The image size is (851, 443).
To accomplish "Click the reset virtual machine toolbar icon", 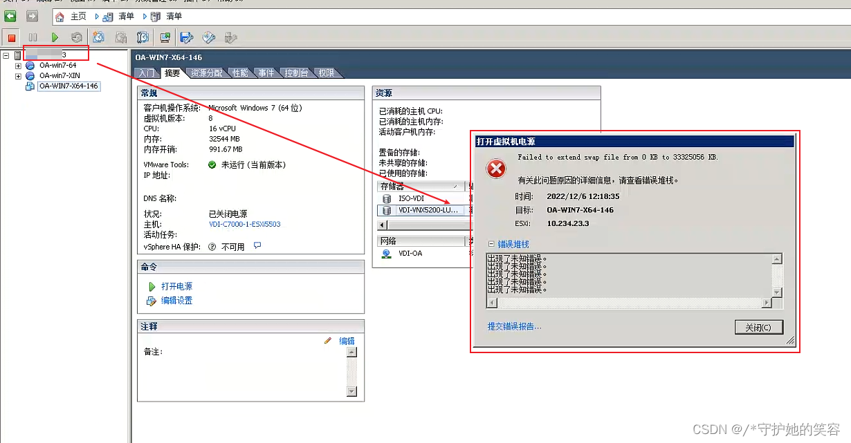I will [77, 37].
